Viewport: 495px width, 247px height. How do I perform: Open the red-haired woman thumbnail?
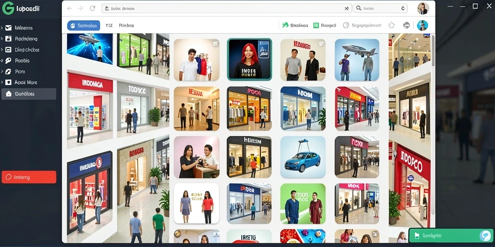[249, 59]
